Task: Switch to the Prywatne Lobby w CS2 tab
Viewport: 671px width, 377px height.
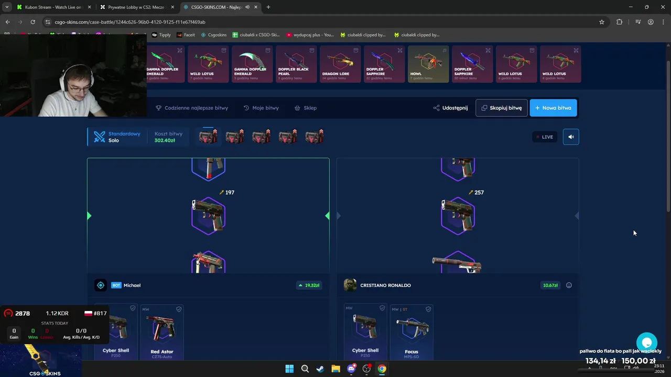Action: [137, 7]
